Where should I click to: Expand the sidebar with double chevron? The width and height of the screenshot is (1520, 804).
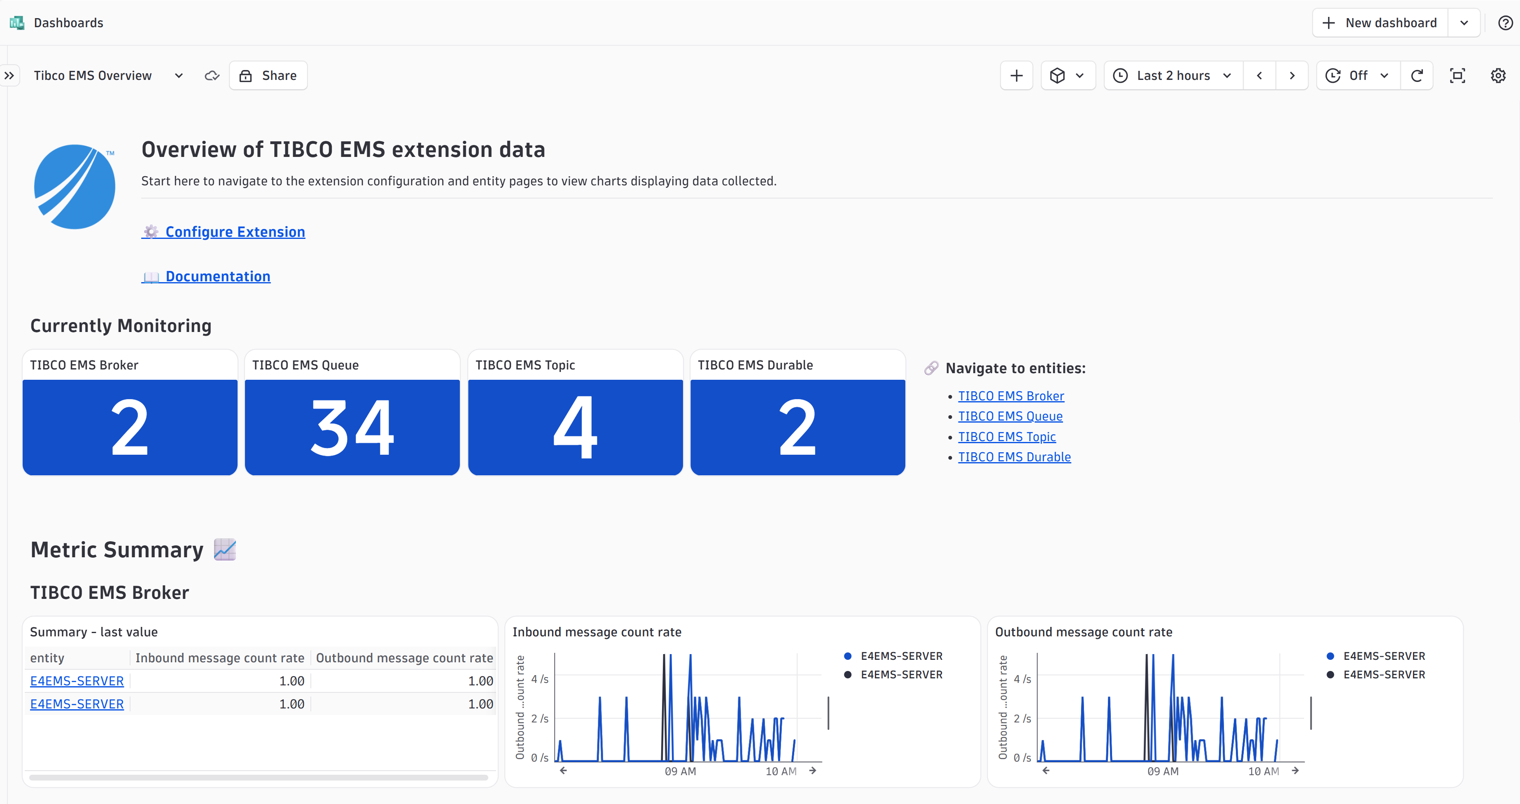pos(9,75)
